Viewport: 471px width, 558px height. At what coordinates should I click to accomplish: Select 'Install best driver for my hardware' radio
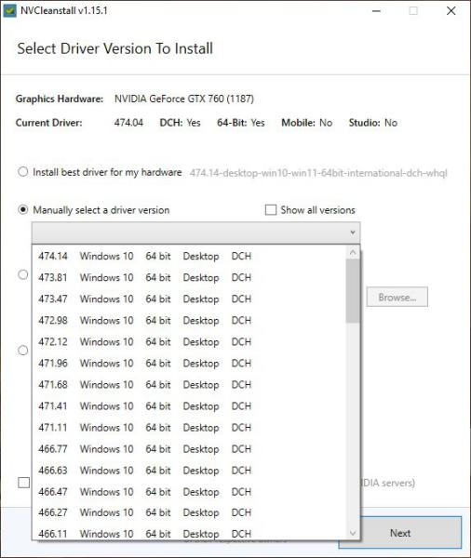pos(22,172)
